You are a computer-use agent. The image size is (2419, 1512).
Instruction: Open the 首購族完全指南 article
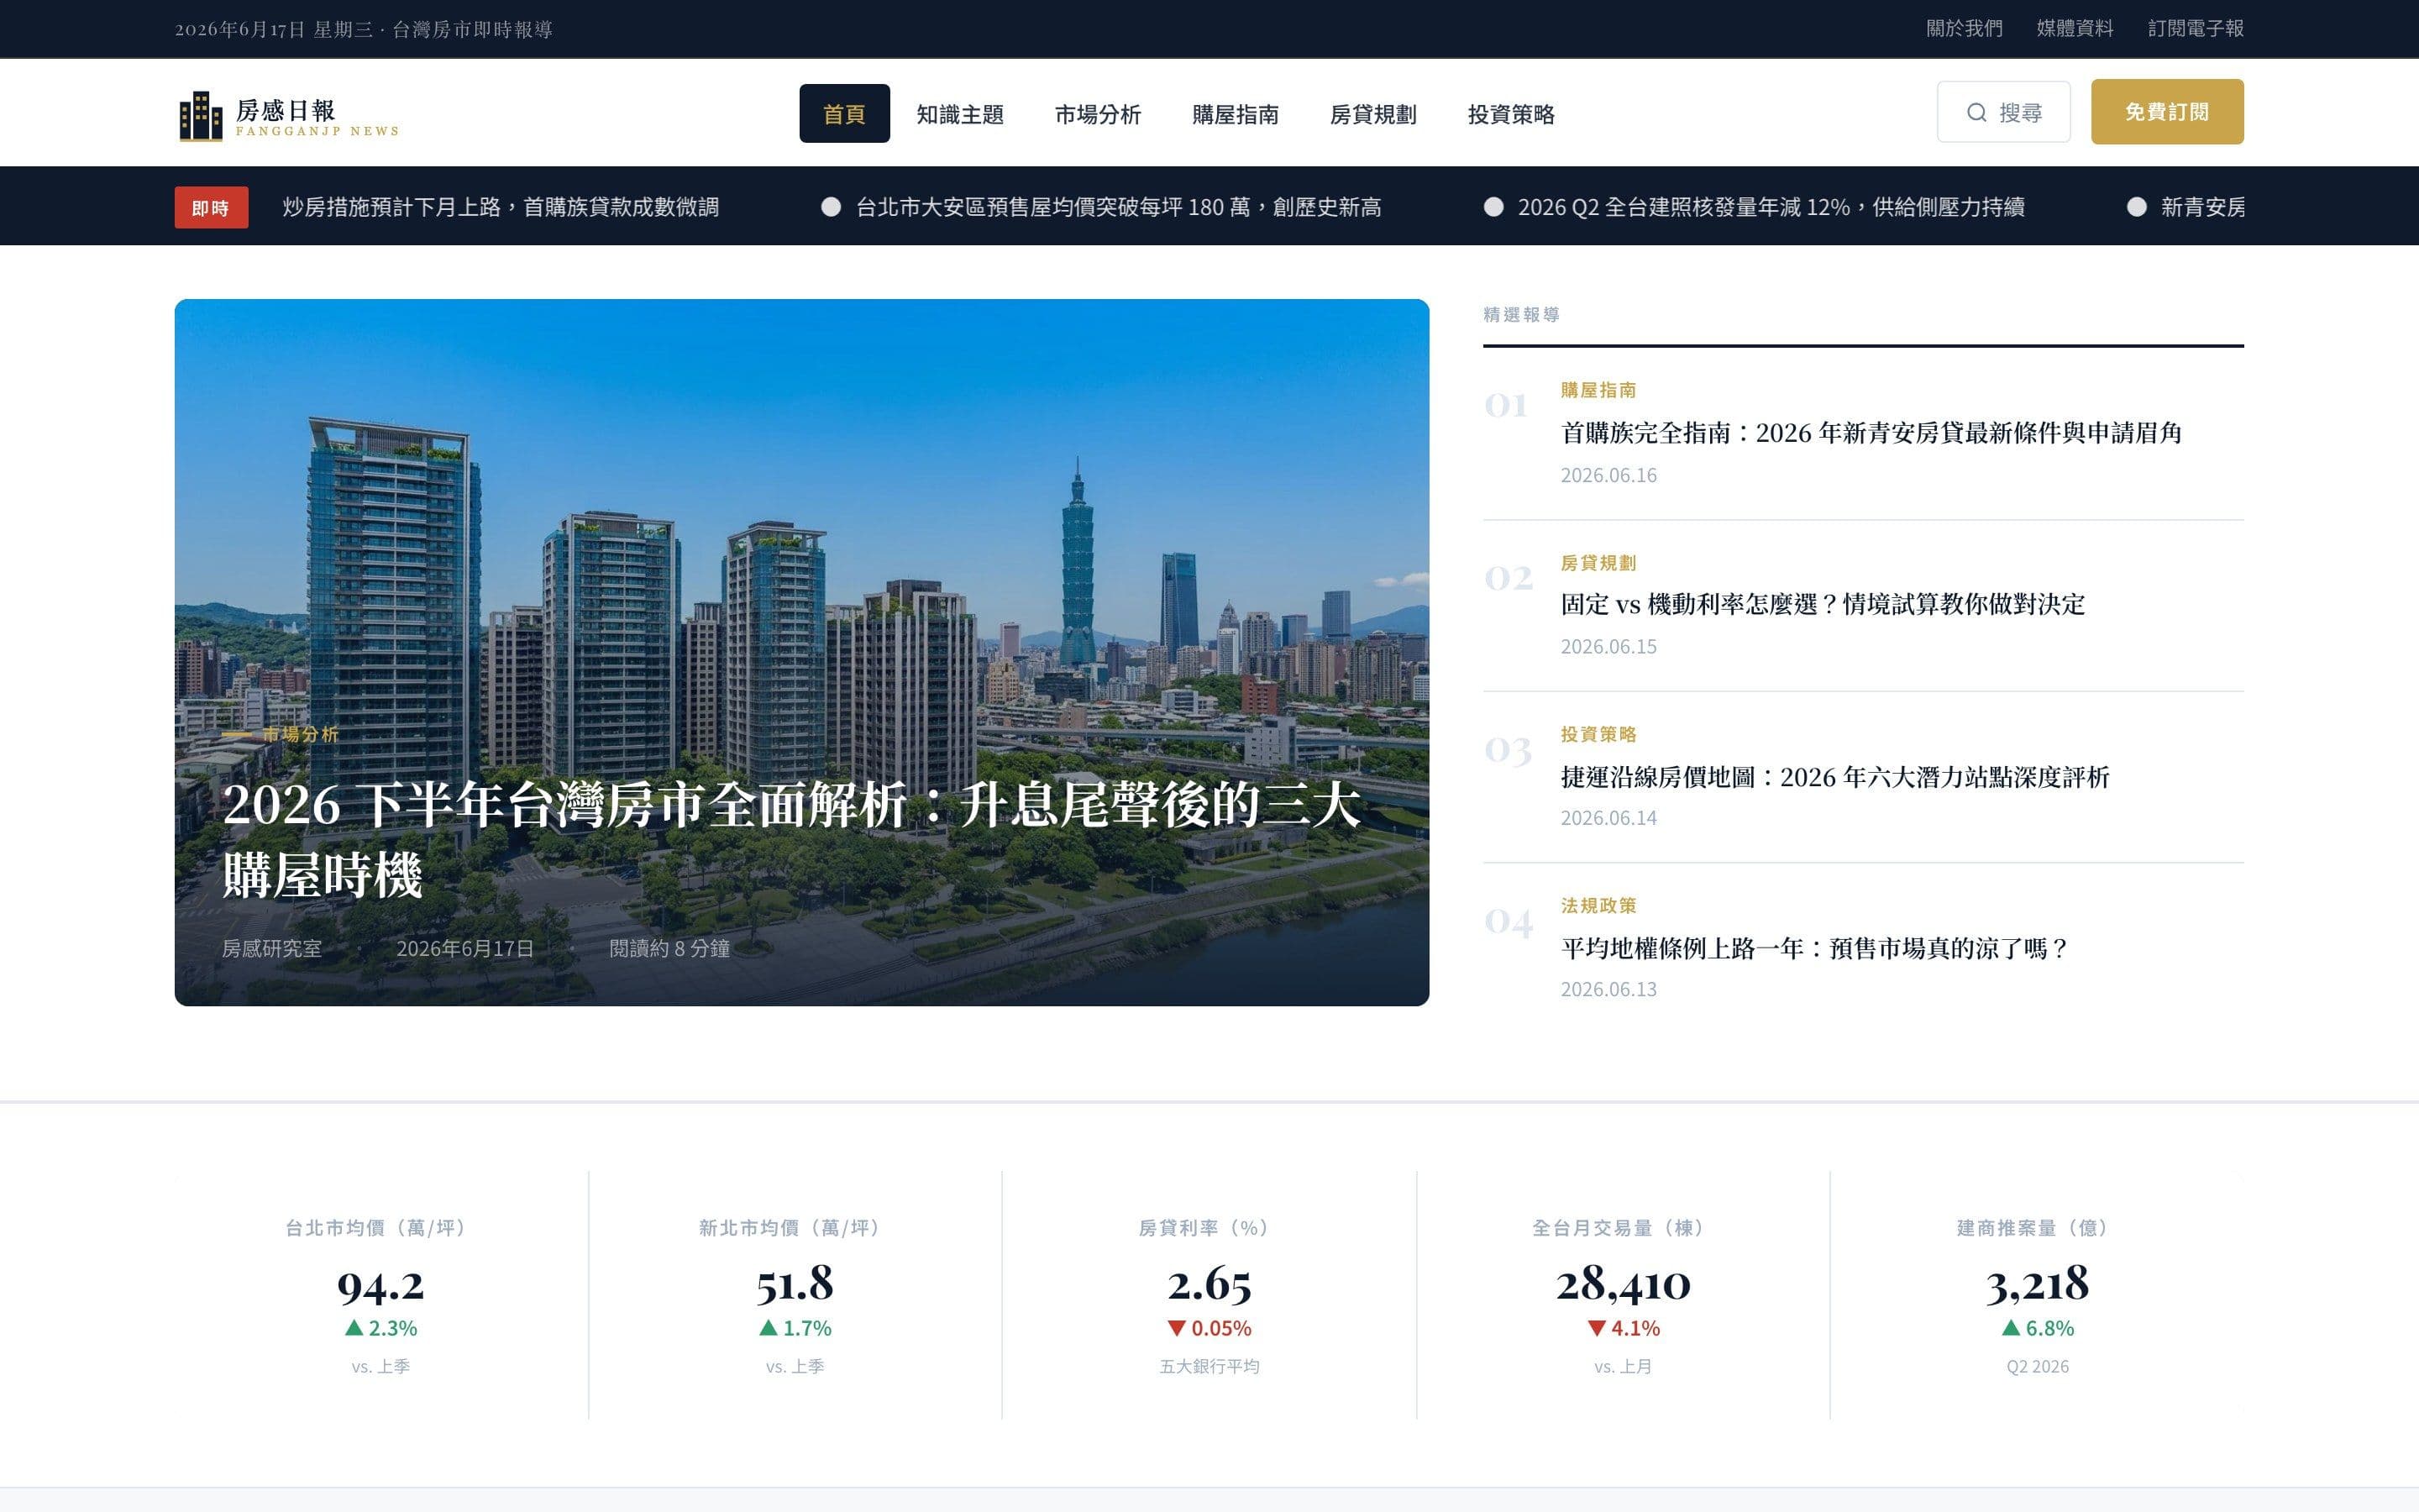[1871, 433]
